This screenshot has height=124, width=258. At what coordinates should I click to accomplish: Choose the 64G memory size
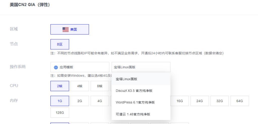(240, 101)
